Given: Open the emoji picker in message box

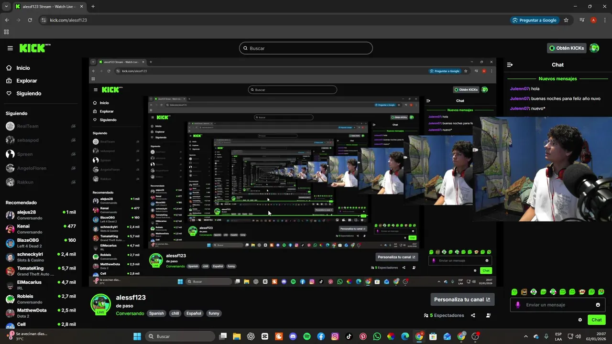Looking at the screenshot, I should (598, 305).
